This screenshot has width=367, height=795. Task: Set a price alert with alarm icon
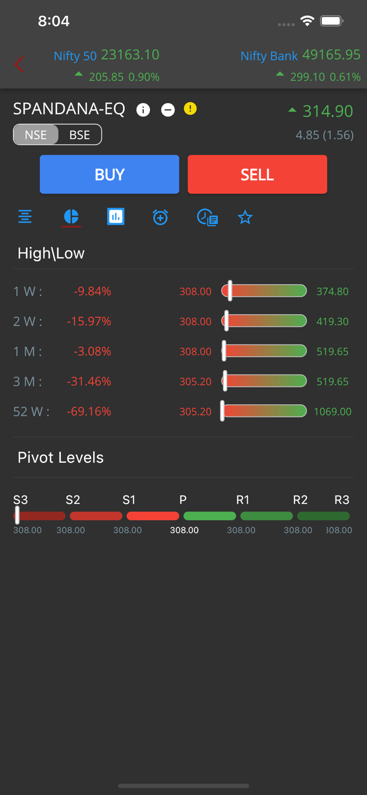pyautogui.click(x=160, y=217)
